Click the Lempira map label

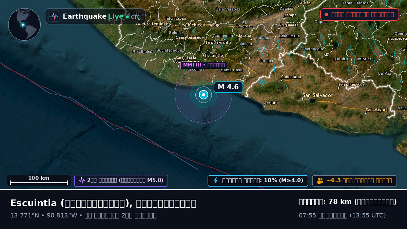340,59
